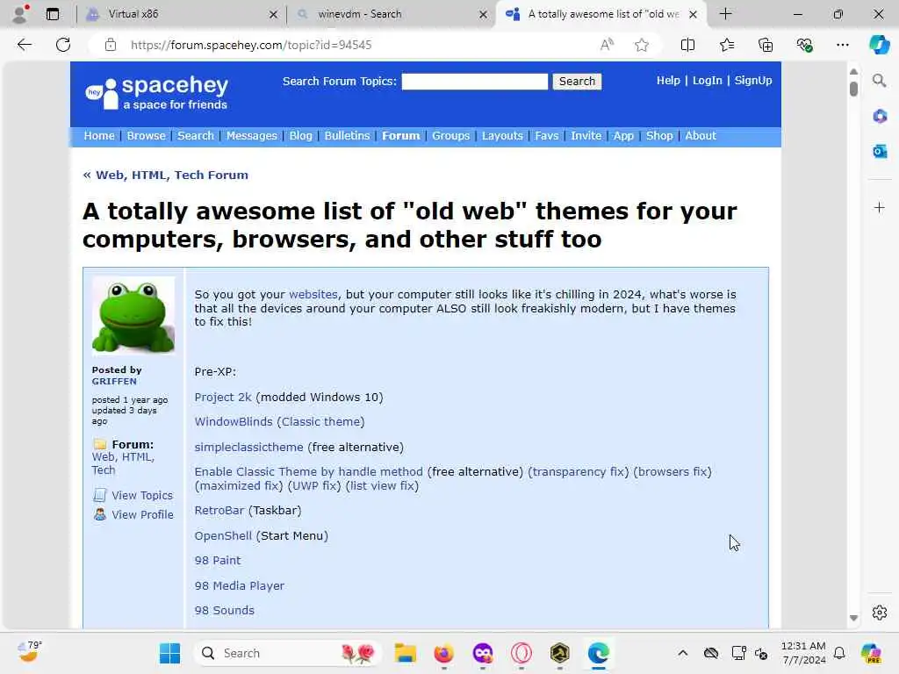Open the Browse nav item
This screenshot has height=674, width=899.
pos(147,136)
